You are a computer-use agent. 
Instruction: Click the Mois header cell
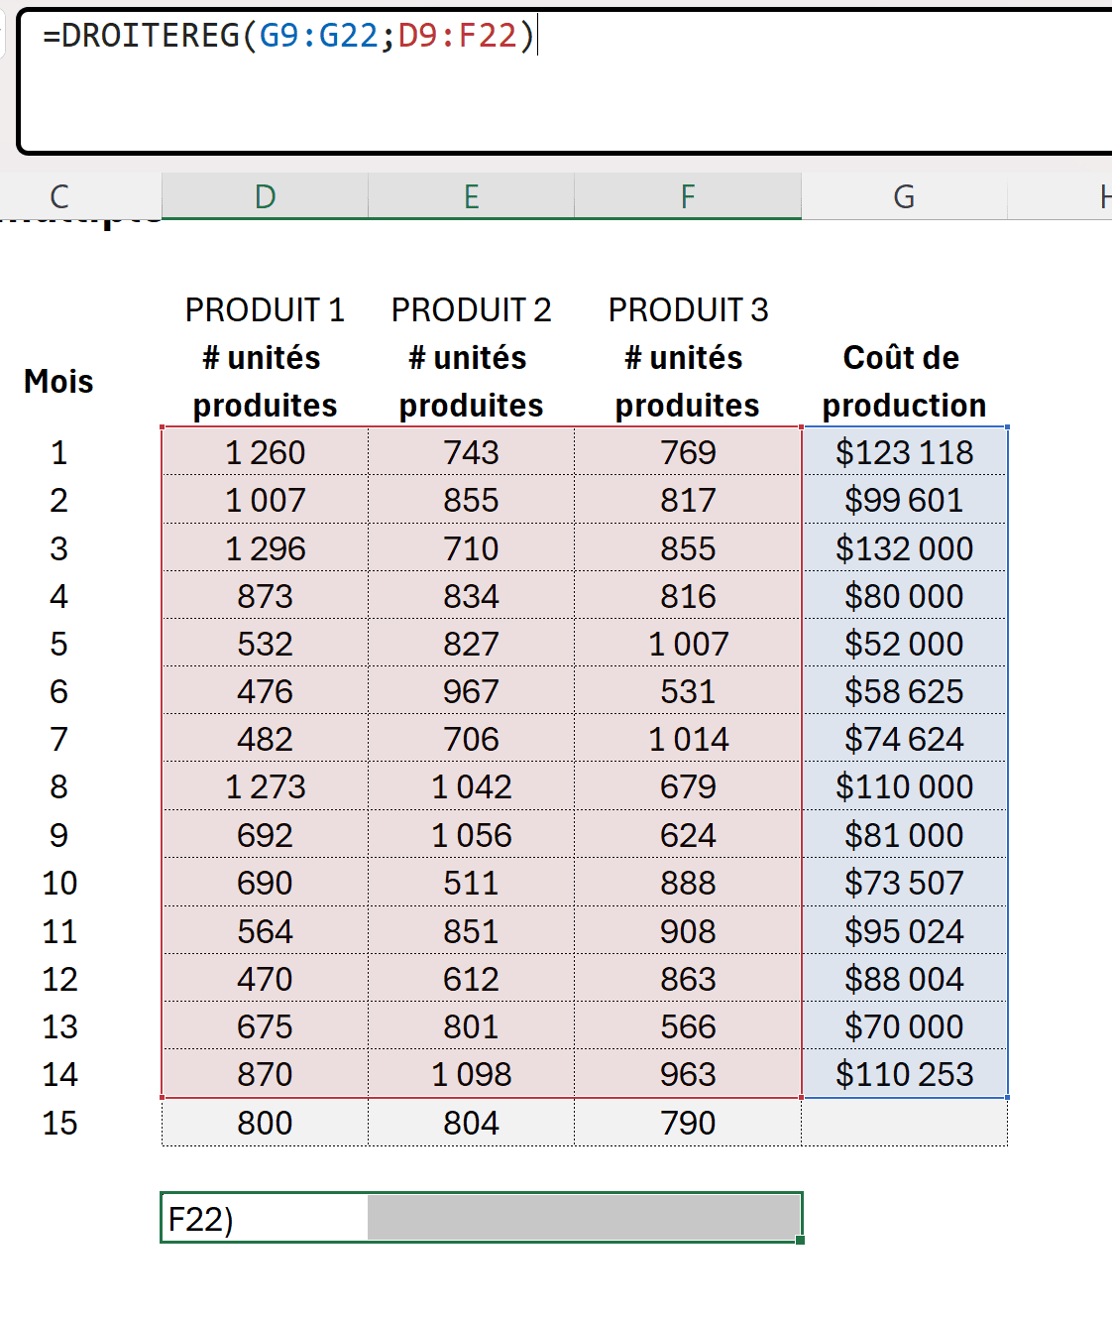pyautogui.click(x=59, y=382)
